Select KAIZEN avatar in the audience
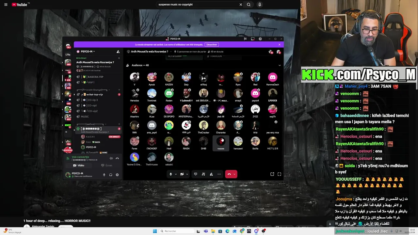This screenshot has height=235, width=418. click(x=169, y=77)
